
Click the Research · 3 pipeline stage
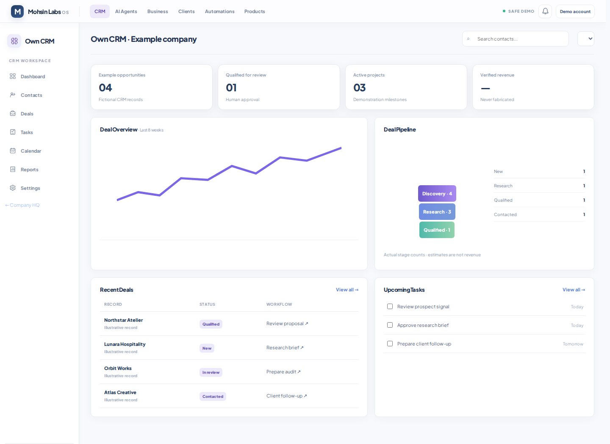[x=437, y=212]
